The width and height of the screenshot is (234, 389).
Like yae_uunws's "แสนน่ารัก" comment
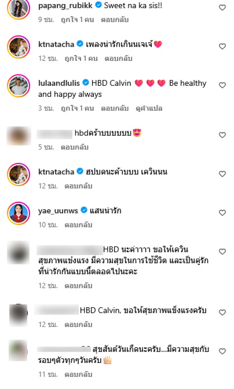[223, 213]
